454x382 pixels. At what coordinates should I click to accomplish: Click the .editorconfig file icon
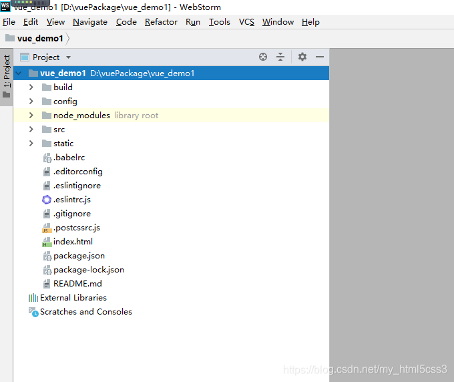[46, 172]
